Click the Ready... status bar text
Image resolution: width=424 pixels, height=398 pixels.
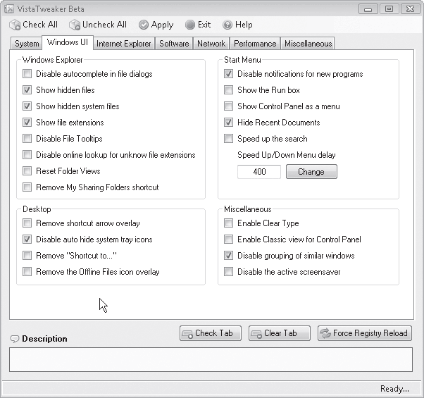pyautogui.click(x=394, y=389)
